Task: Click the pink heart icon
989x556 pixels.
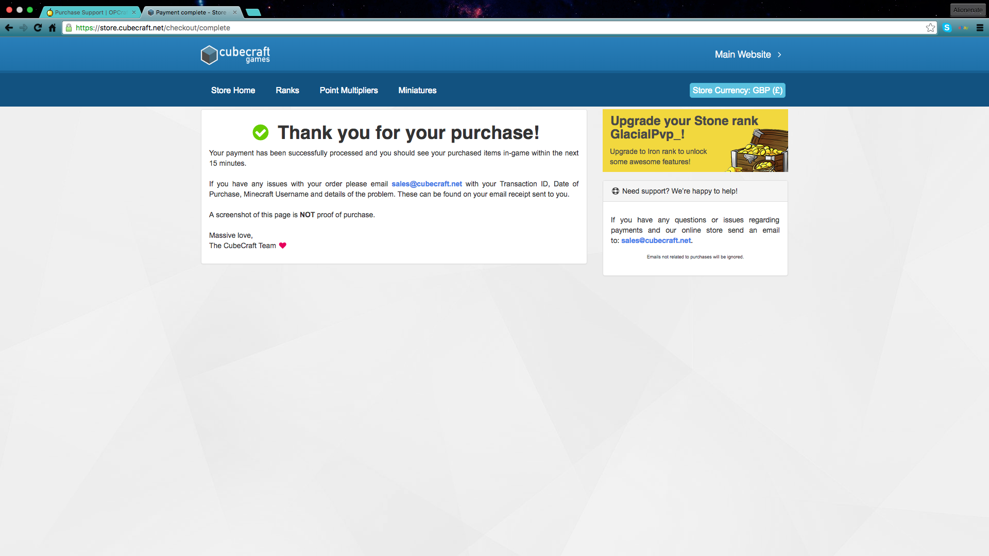Action: point(283,246)
